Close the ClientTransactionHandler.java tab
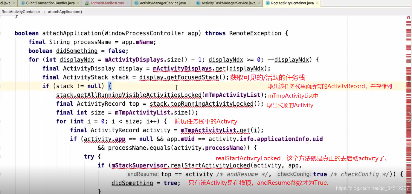This screenshot has height=194, width=412. click(x=78, y=3)
